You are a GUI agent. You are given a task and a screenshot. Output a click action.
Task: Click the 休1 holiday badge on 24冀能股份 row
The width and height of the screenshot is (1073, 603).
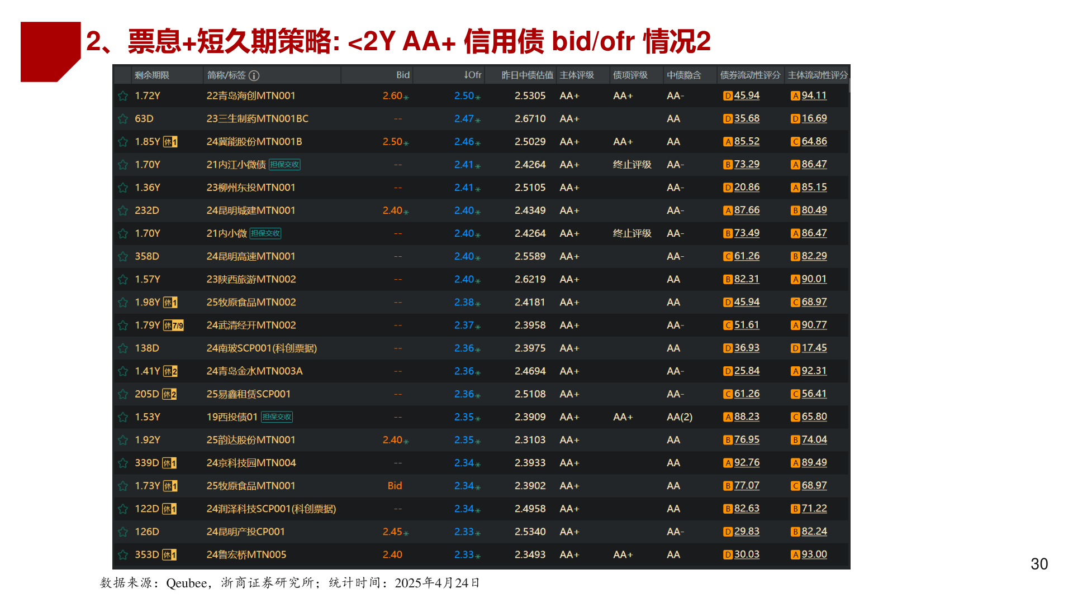(x=170, y=142)
